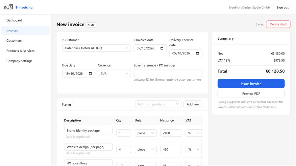Viewport: 296px width, 166px height.
Task: Issue the invoice
Action: tap(251, 84)
